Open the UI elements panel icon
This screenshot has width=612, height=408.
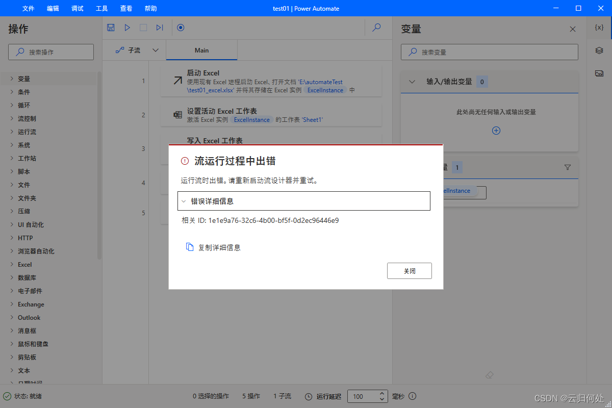pyautogui.click(x=600, y=51)
